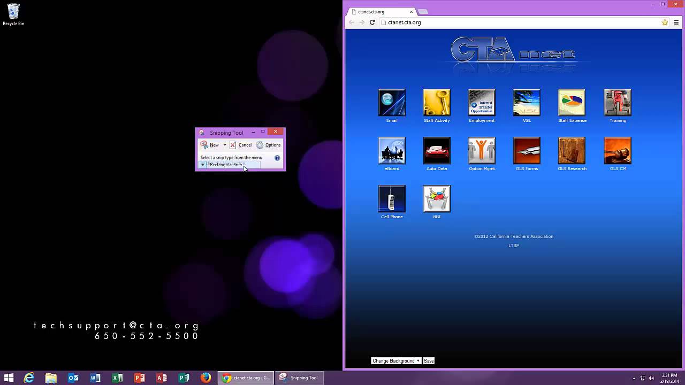Open the Auto Data red car icon
Viewport: 685px width, 385px height.
click(437, 151)
